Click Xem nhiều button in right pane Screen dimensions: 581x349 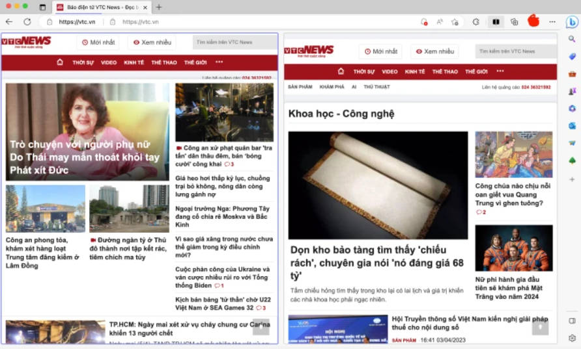434,51
